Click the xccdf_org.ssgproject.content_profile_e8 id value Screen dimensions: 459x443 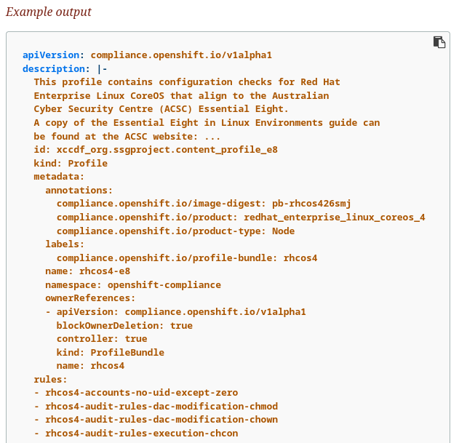pyautogui.click(x=167, y=149)
